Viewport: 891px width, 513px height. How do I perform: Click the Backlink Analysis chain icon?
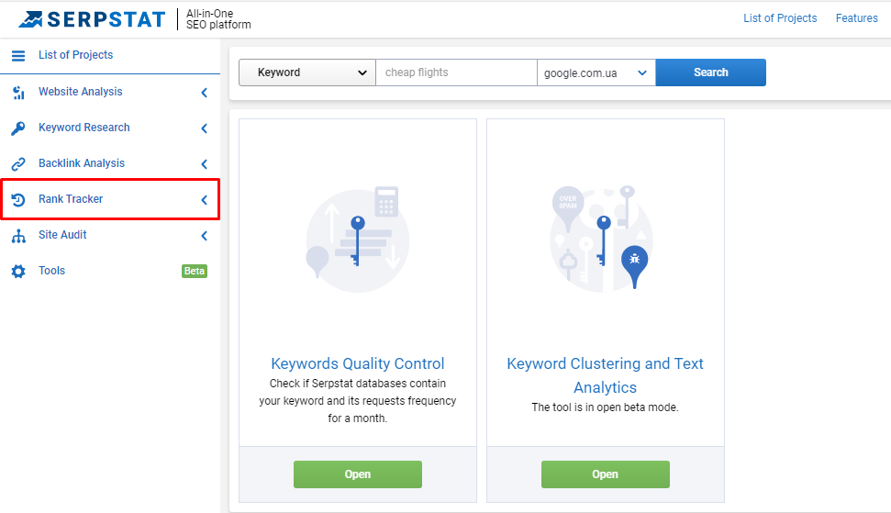pyautogui.click(x=18, y=163)
